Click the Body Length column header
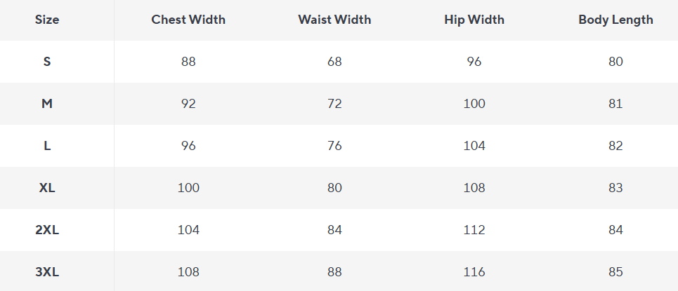 coord(615,20)
